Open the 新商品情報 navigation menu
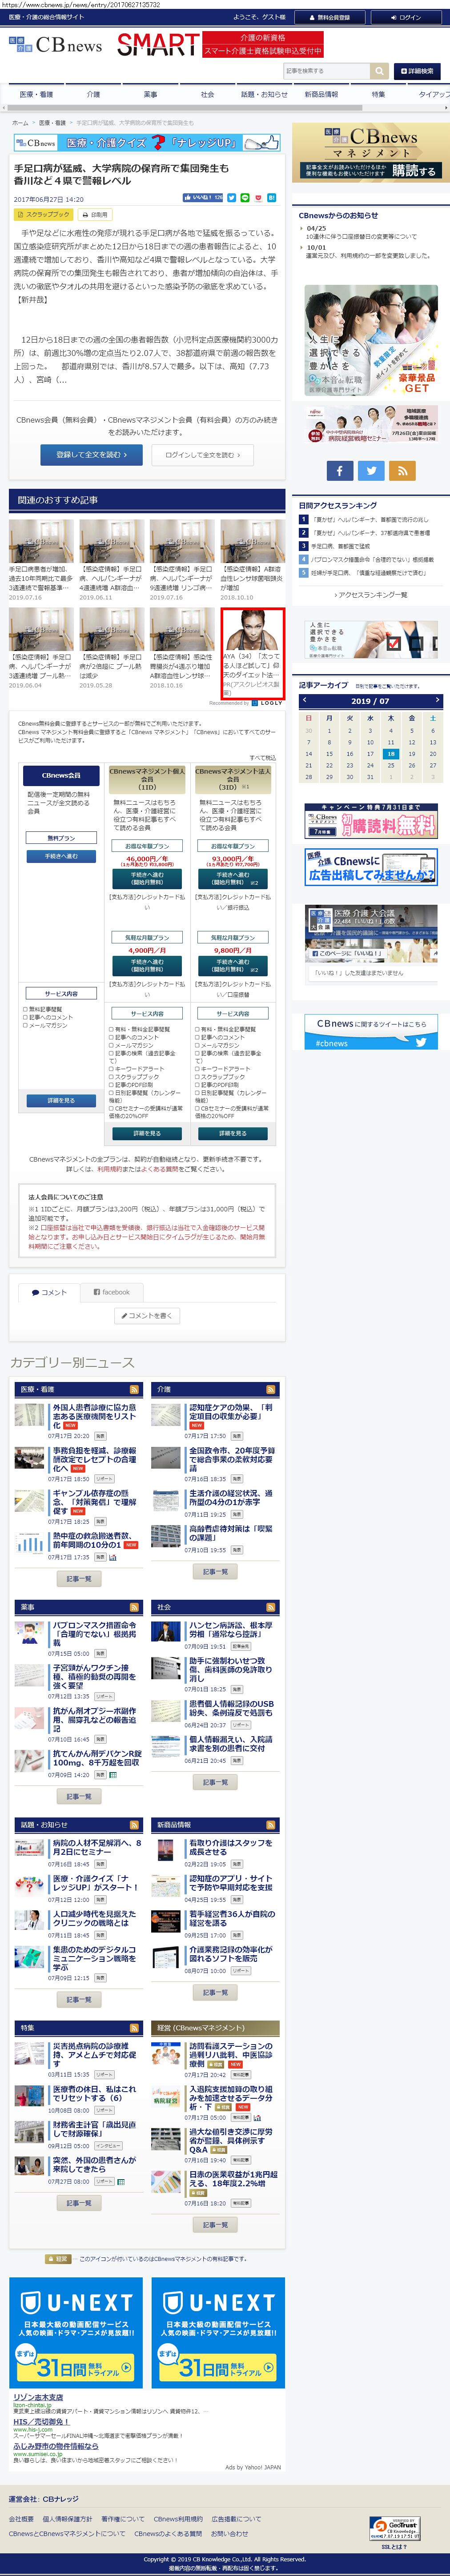This screenshot has height=2576, width=450. [x=321, y=94]
